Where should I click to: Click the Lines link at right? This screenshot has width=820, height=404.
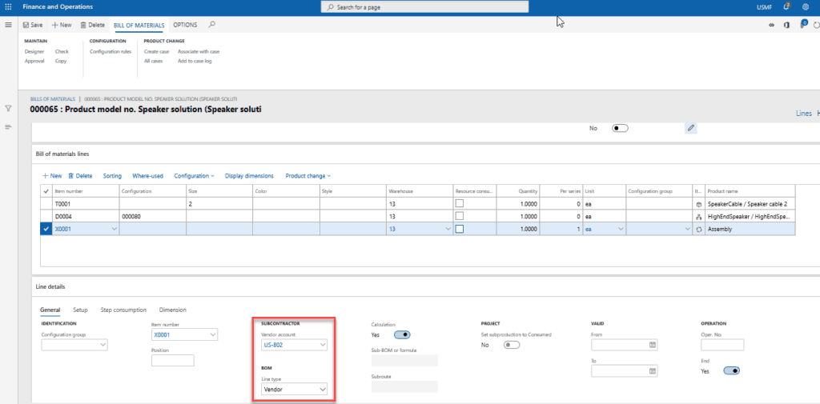pos(804,114)
